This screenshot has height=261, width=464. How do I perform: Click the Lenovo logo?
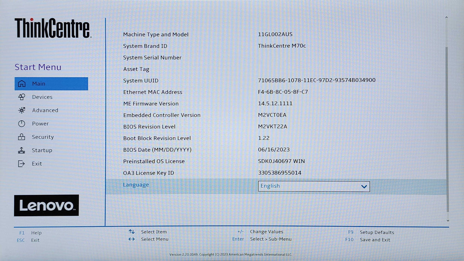[47, 205]
